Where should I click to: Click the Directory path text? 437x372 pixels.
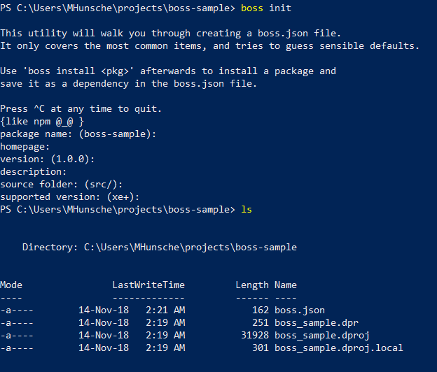click(x=160, y=248)
